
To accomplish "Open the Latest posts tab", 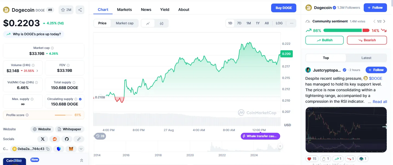I will [366, 58].
